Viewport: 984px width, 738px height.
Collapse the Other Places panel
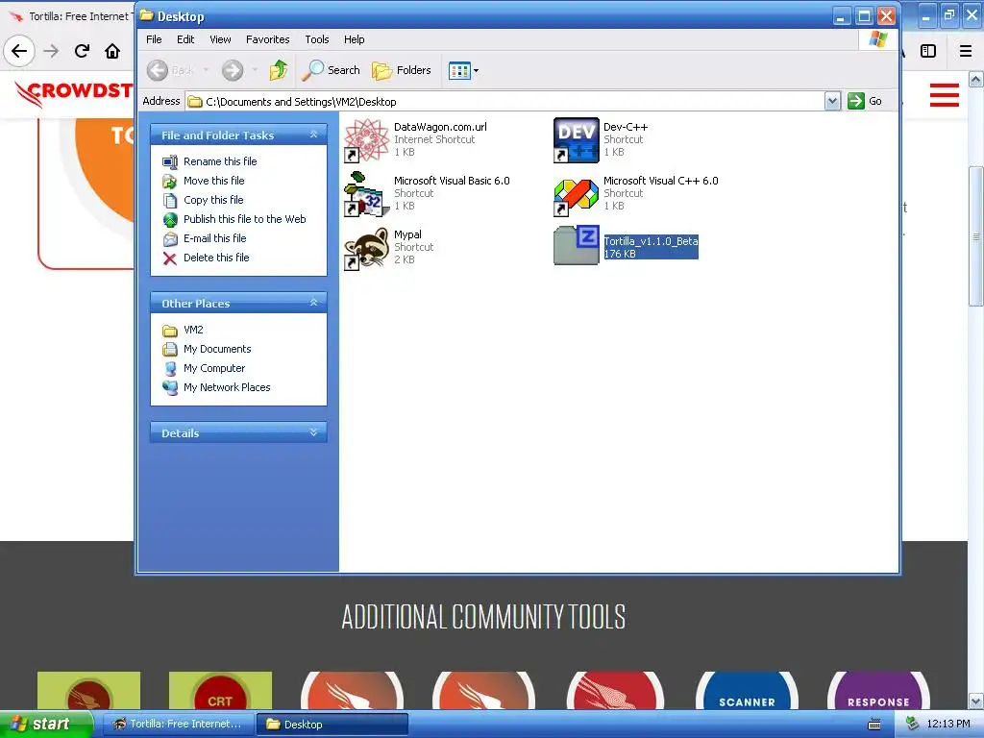tap(314, 303)
